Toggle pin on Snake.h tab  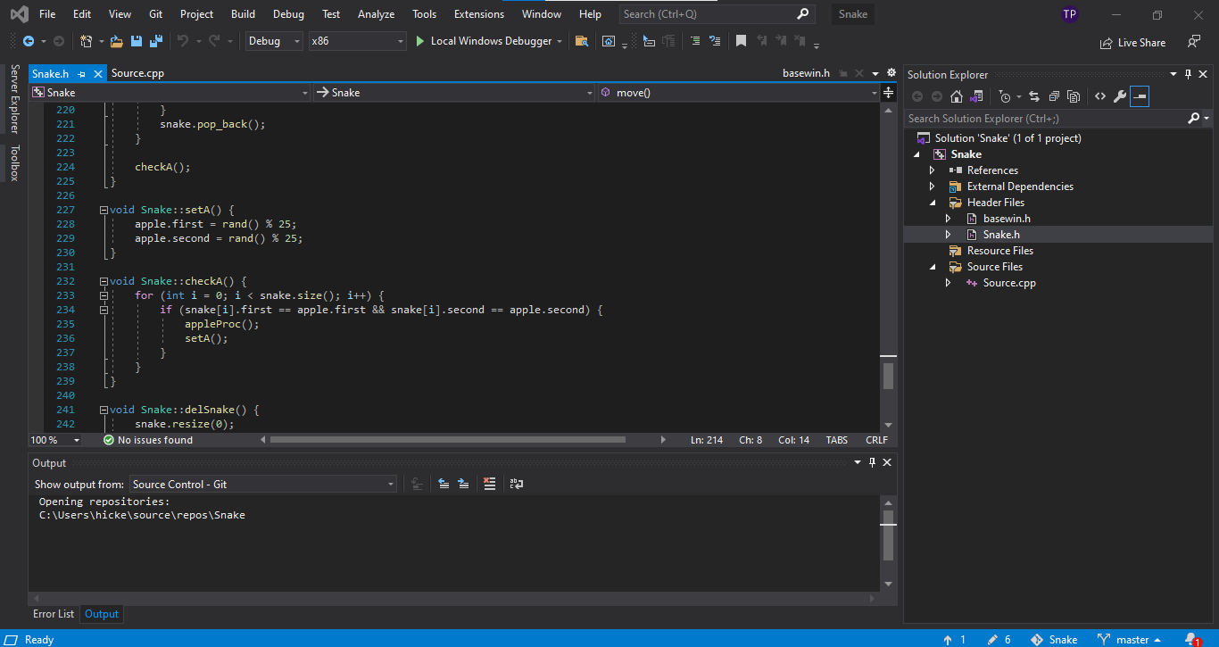click(x=81, y=74)
